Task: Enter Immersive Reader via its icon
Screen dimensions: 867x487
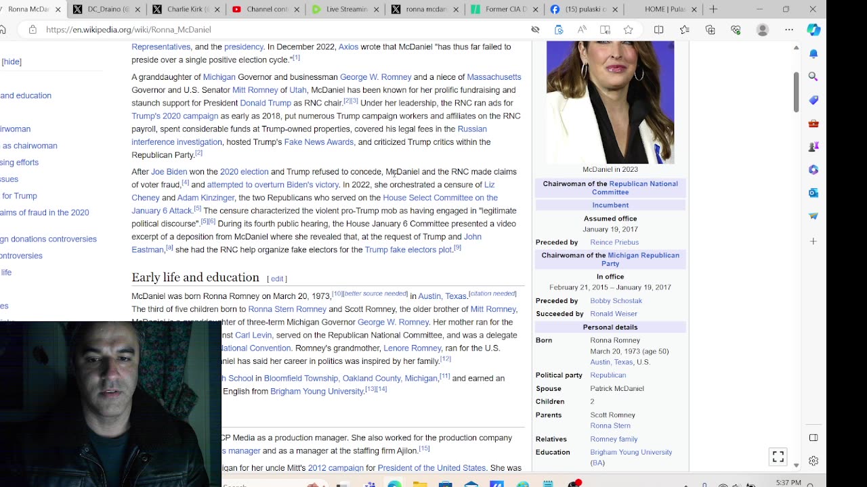Action: (605, 30)
